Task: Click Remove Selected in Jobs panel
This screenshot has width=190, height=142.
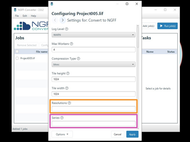Action: click(x=27, y=45)
